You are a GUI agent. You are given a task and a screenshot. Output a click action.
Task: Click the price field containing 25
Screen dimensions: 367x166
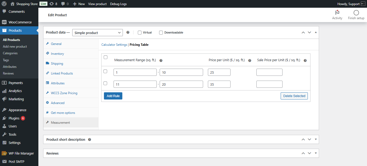(x=219, y=72)
